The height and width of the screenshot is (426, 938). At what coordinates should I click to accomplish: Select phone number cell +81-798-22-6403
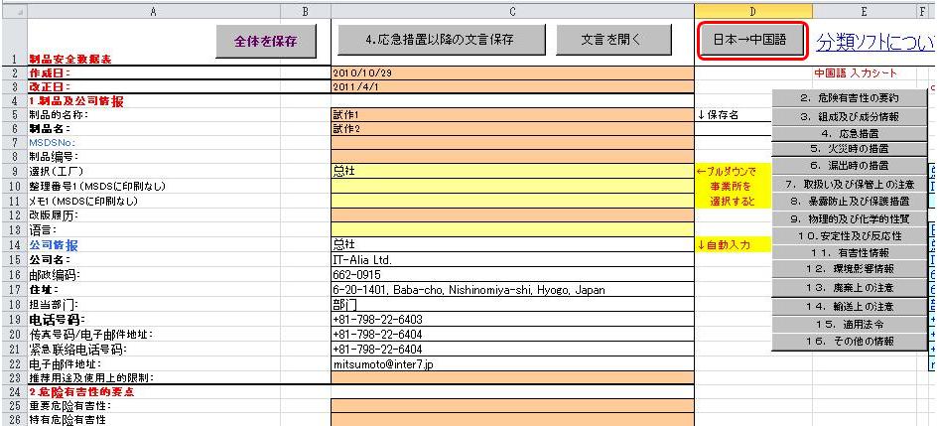[512, 320]
